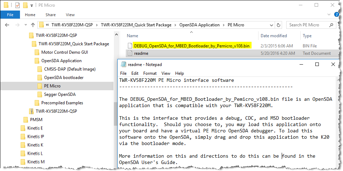Image resolution: width=343 pixels, height=171 pixels.
Task: Click Motor Control Demo GUI folder icon
Action: 37,52
